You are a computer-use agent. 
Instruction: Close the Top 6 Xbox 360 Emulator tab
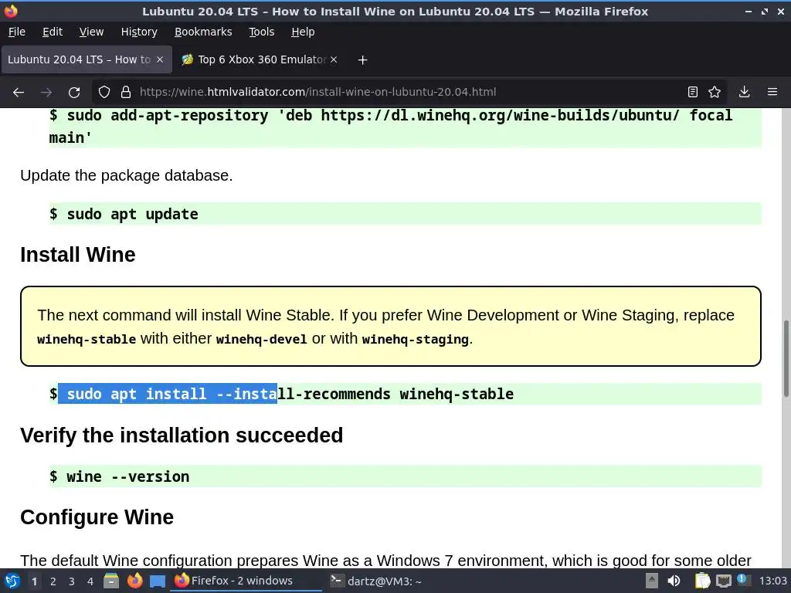pyautogui.click(x=334, y=59)
